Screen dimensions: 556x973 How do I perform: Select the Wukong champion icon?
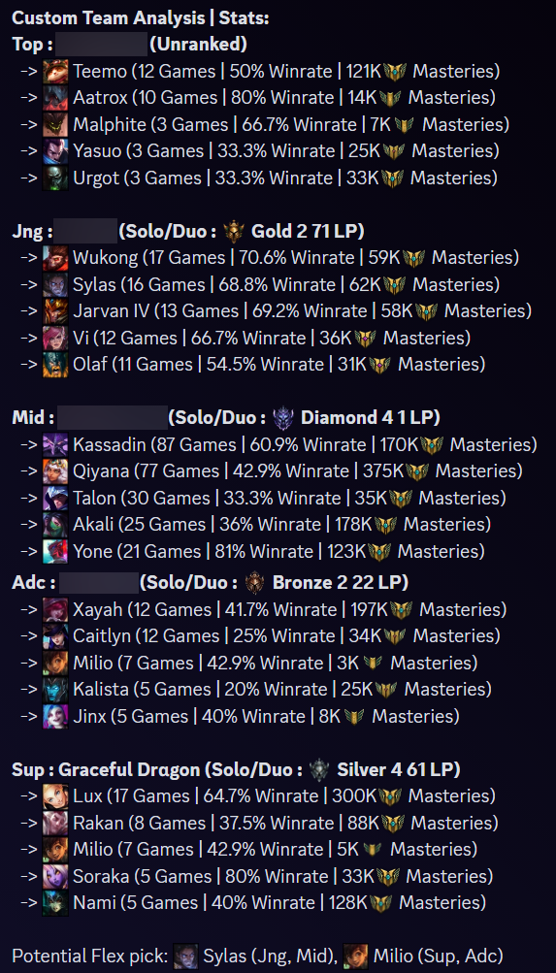55,258
